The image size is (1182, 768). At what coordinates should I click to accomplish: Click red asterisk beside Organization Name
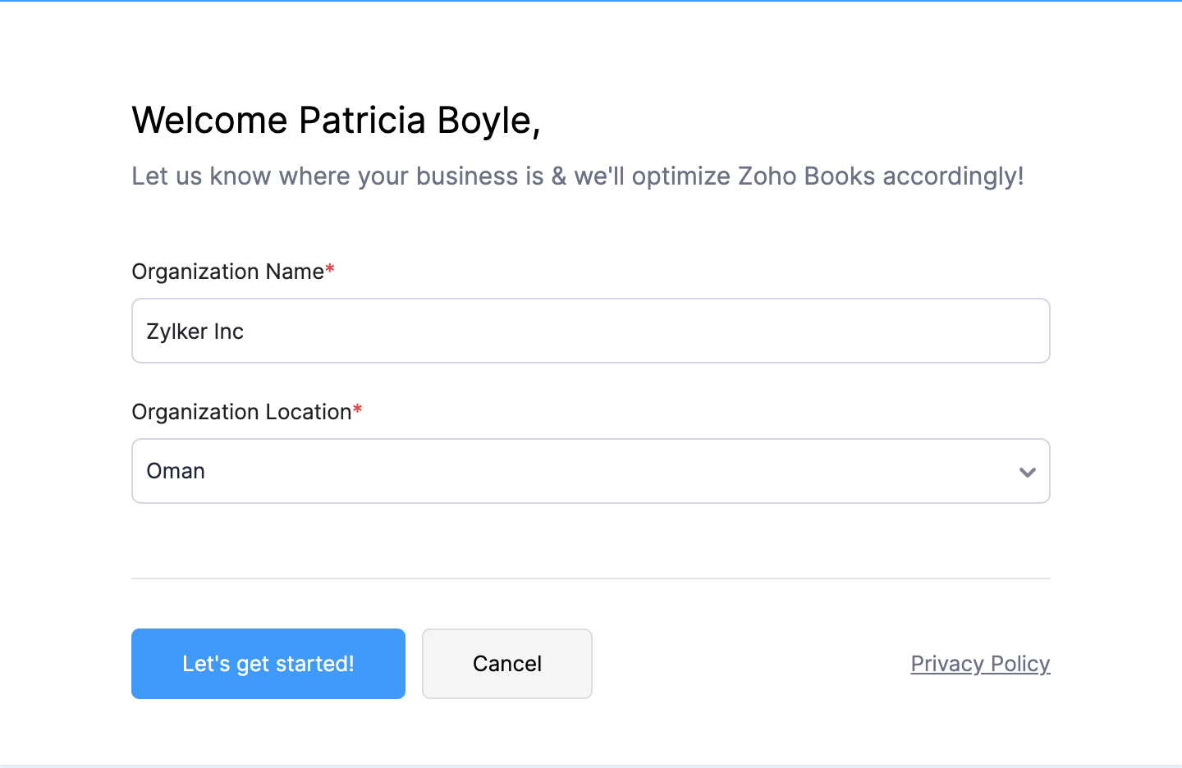coord(330,269)
